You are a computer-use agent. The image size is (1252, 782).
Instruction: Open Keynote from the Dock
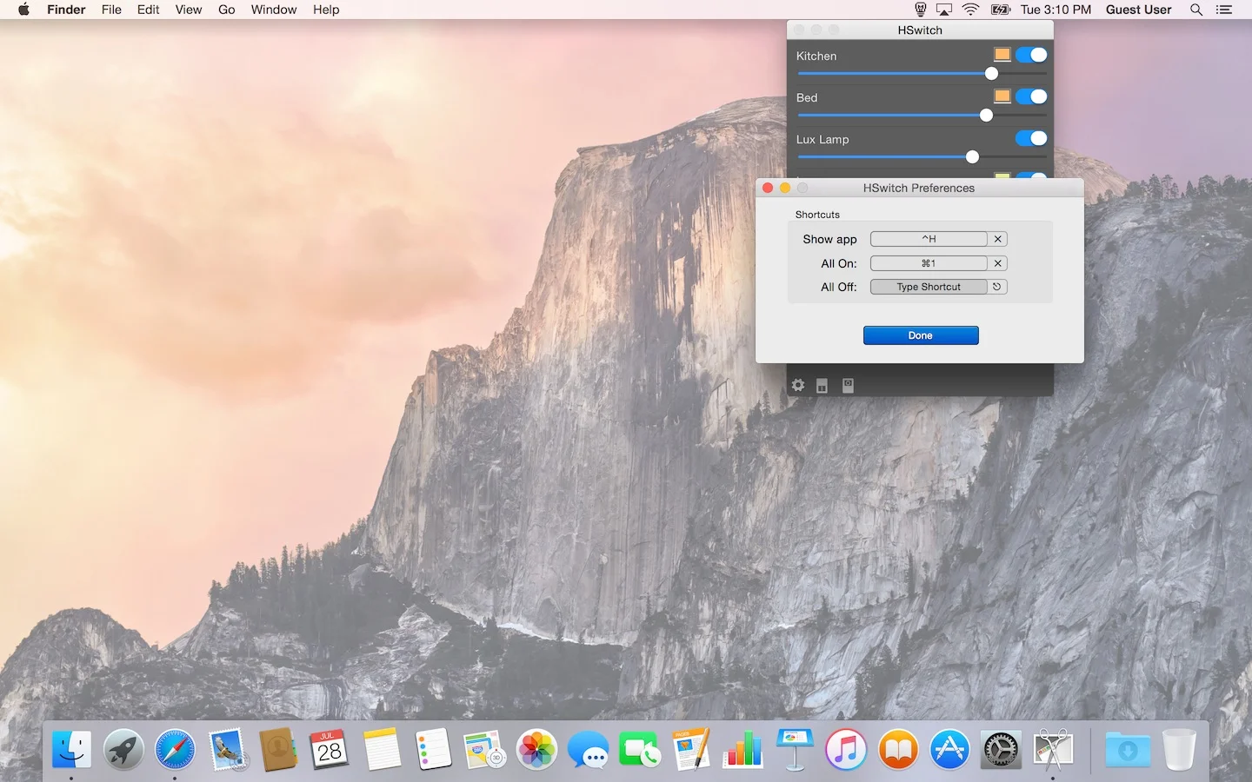tap(795, 749)
